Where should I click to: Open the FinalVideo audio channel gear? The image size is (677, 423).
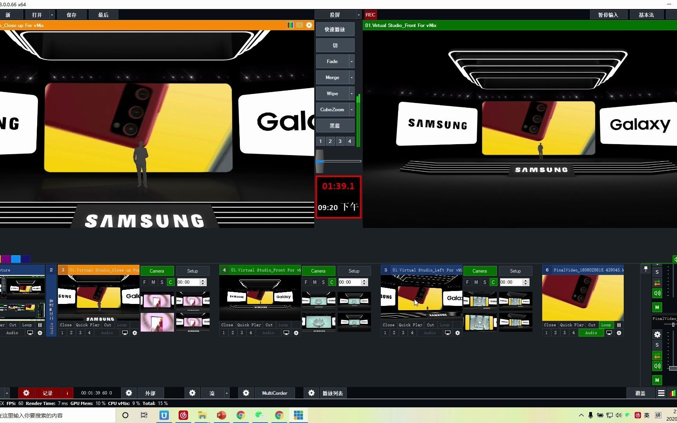point(657,334)
